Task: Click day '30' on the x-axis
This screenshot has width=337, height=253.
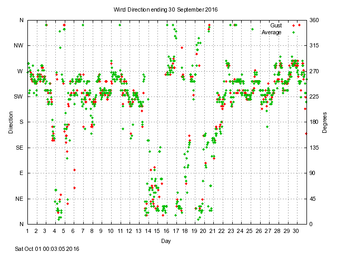Action: pos(296,231)
